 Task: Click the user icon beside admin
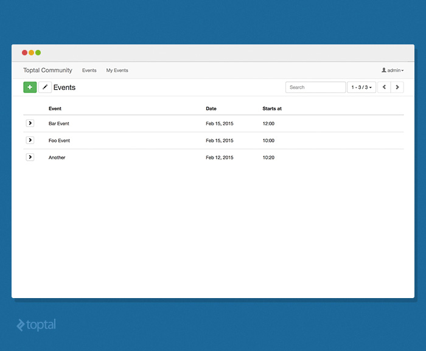384,71
